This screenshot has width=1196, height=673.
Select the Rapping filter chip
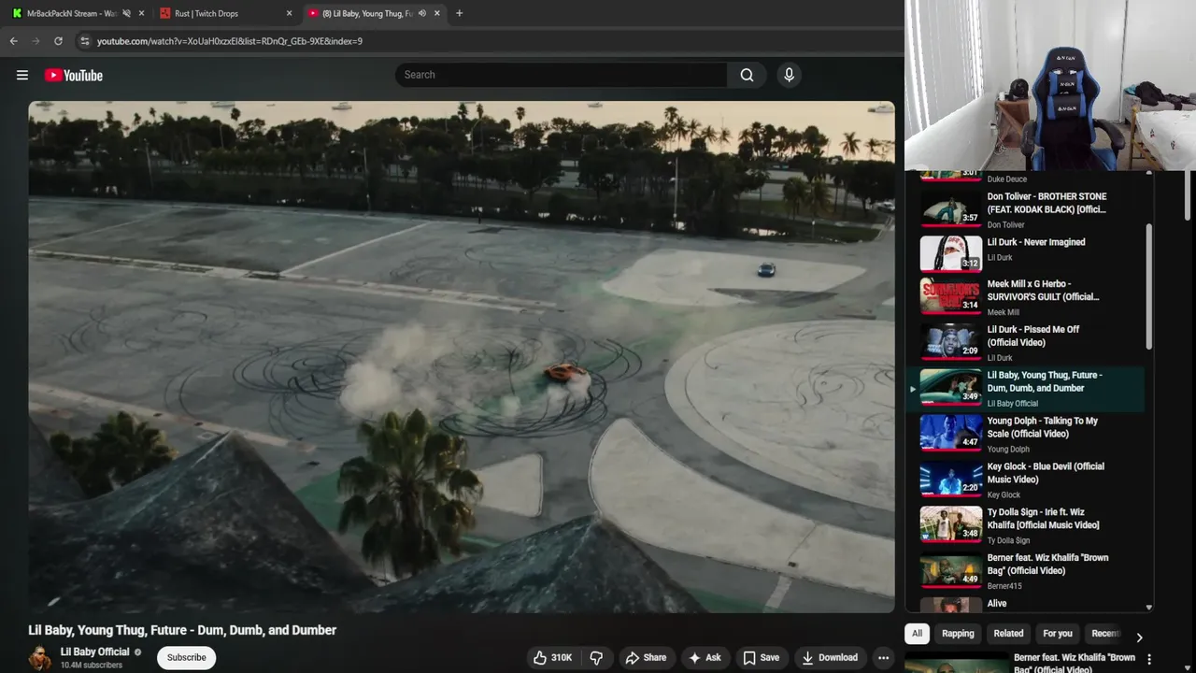[x=958, y=634]
